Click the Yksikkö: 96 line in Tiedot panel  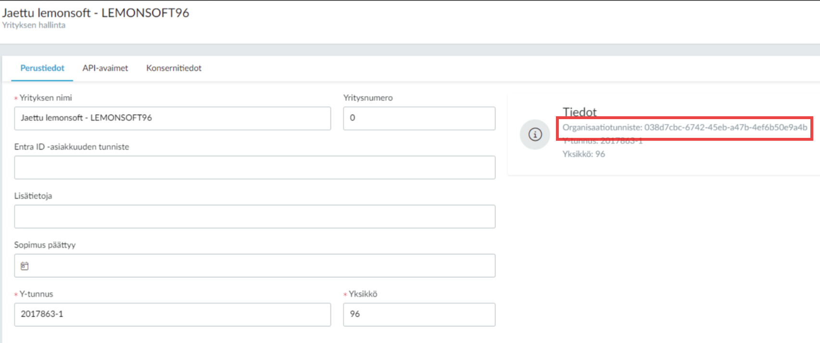pos(583,154)
